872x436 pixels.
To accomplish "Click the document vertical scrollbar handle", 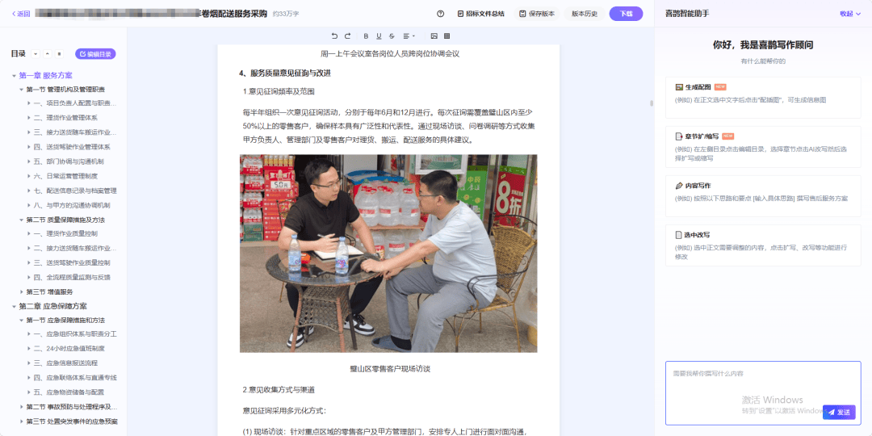I will pyautogui.click(x=652, y=103).
